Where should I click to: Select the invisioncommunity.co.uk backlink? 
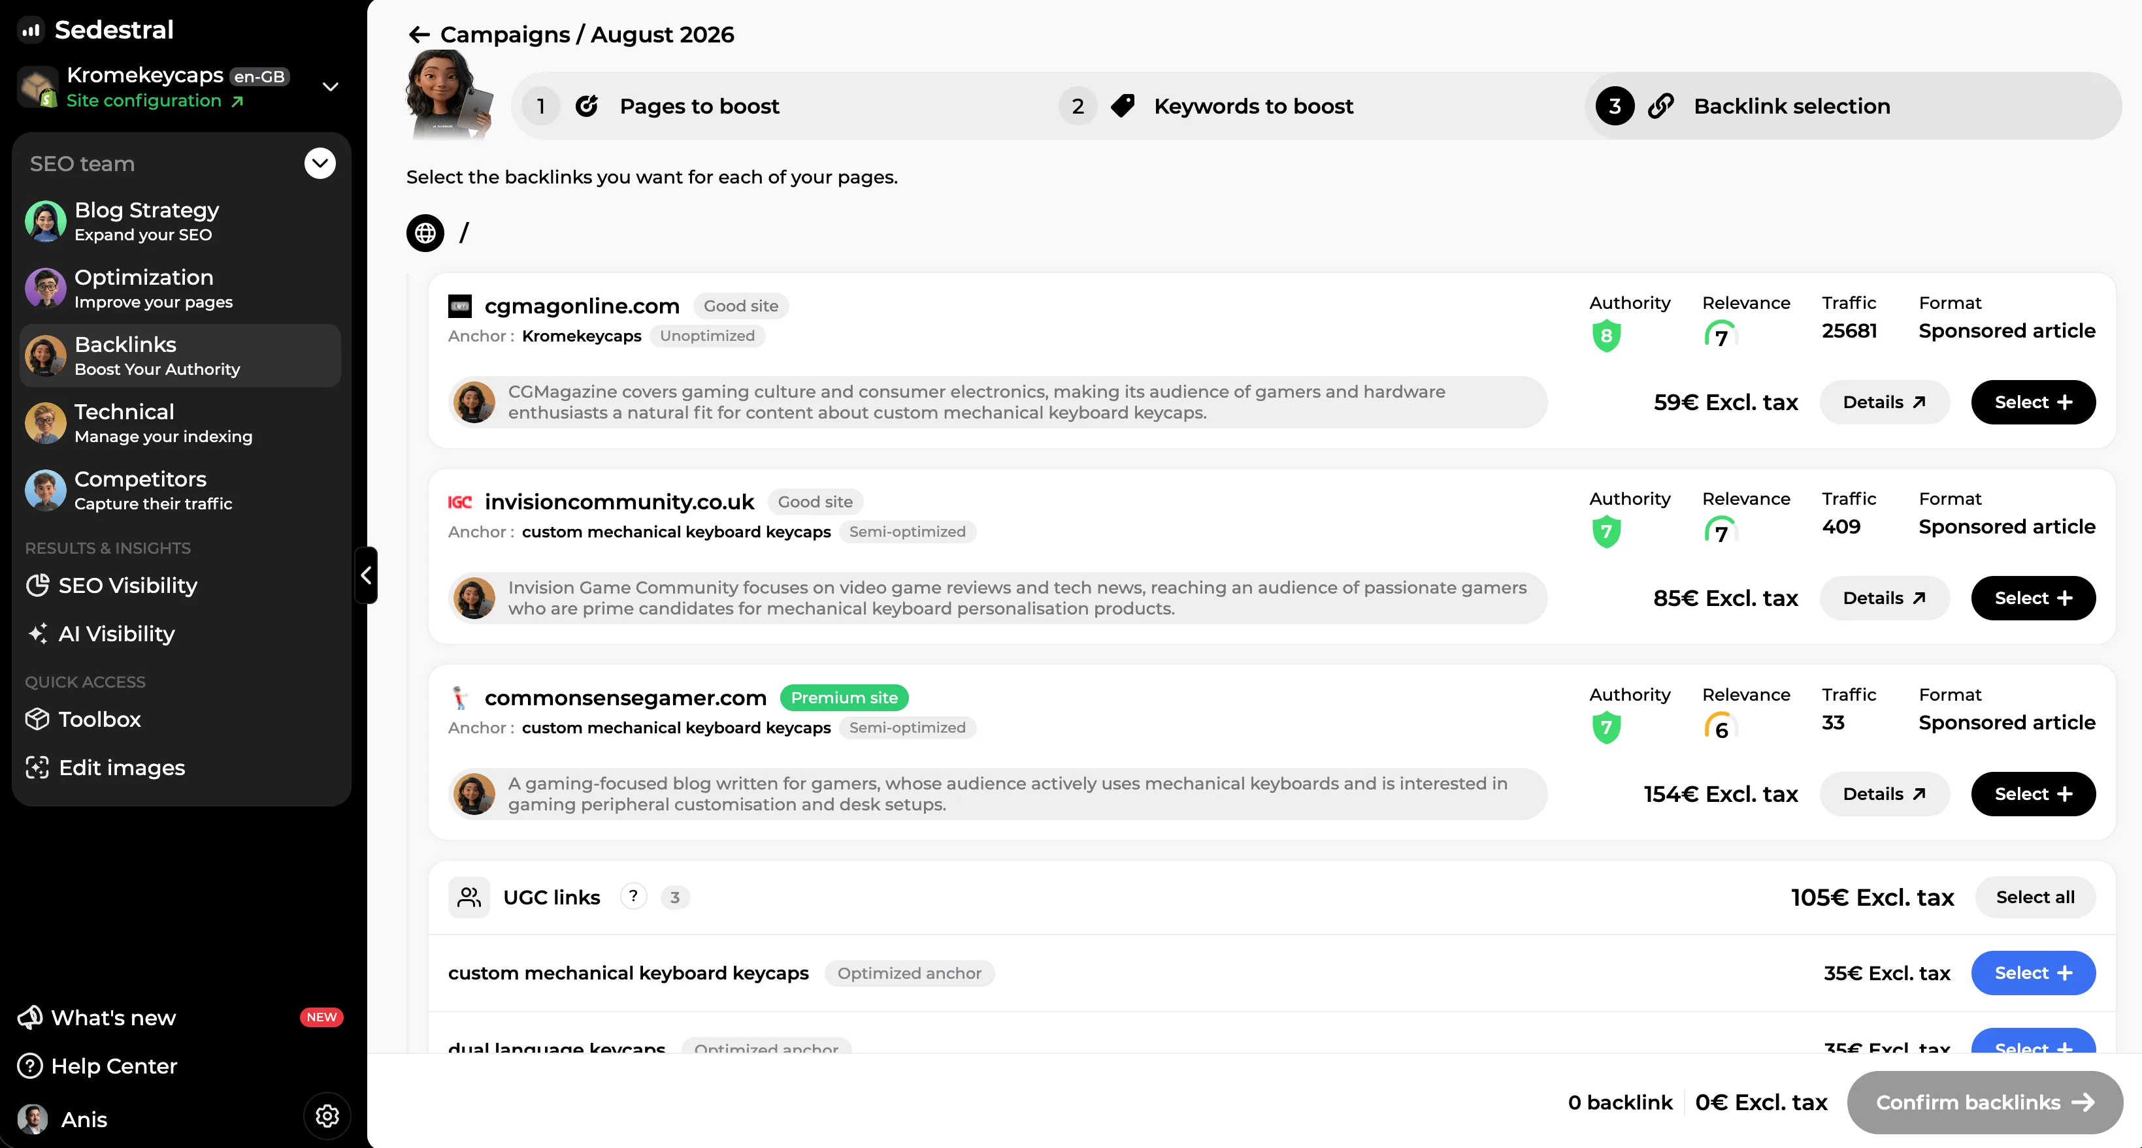point(2033,598)
